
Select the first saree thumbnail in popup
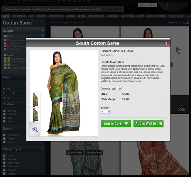click(35, 100)
